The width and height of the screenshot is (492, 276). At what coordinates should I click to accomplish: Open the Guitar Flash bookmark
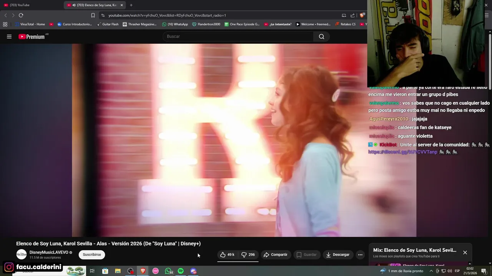108,24
